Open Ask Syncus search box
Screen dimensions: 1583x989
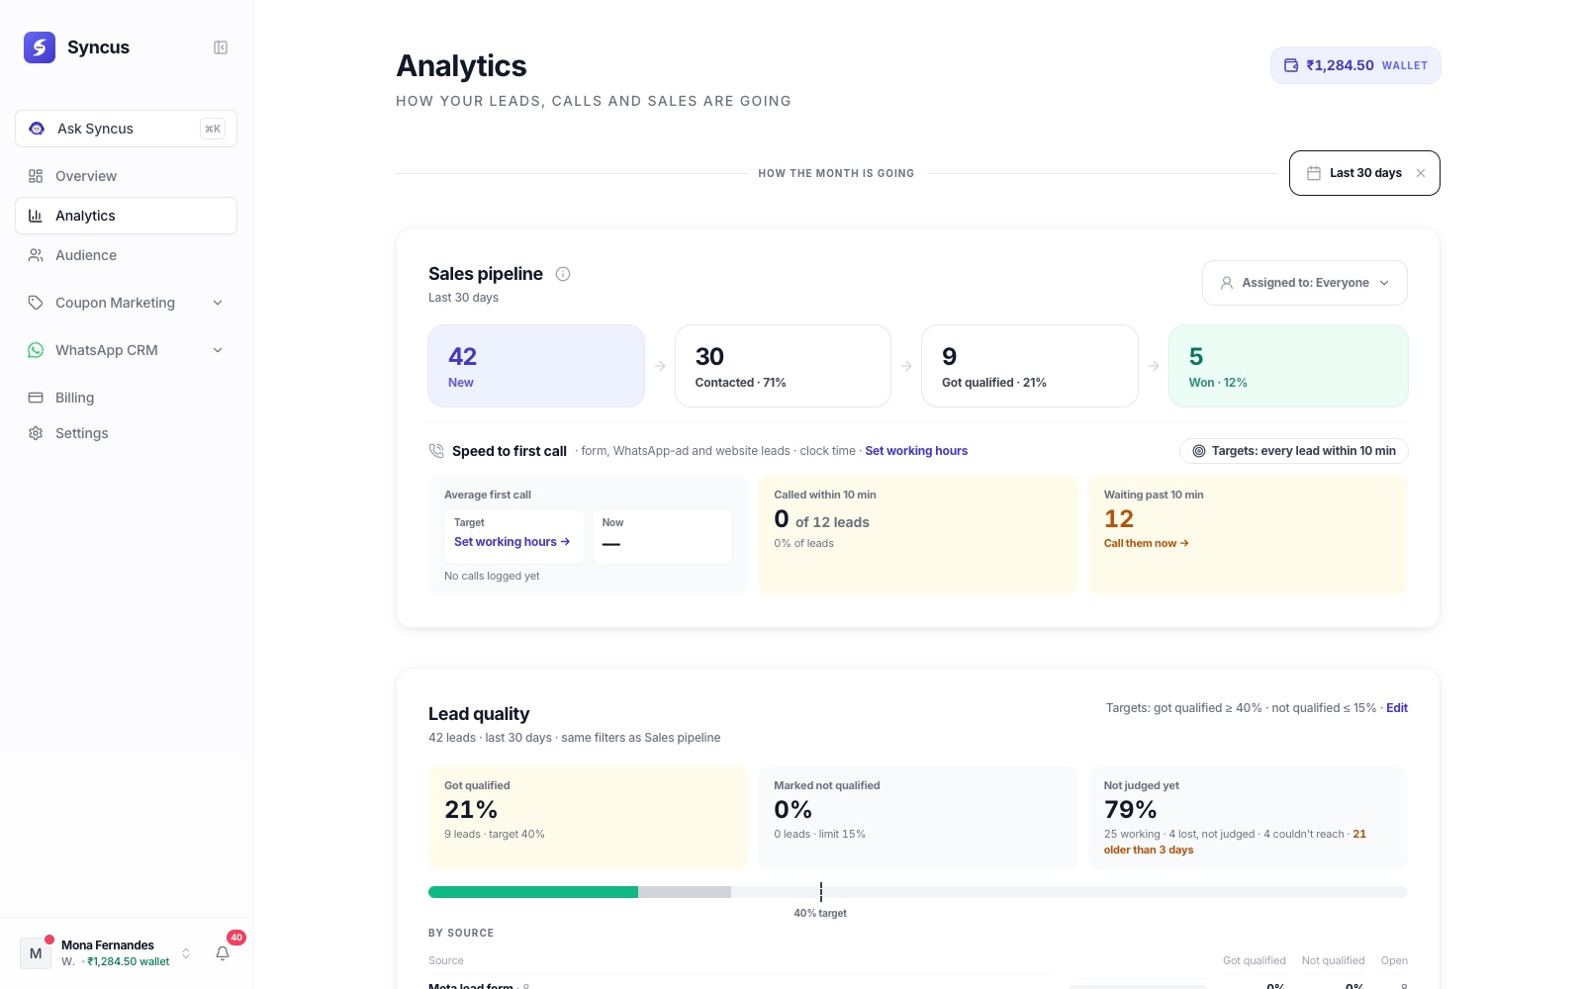126,129
